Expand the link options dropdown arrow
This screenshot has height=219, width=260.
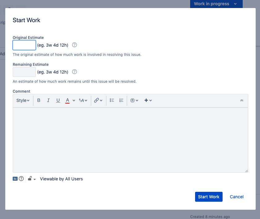click(x=101, y=100)
